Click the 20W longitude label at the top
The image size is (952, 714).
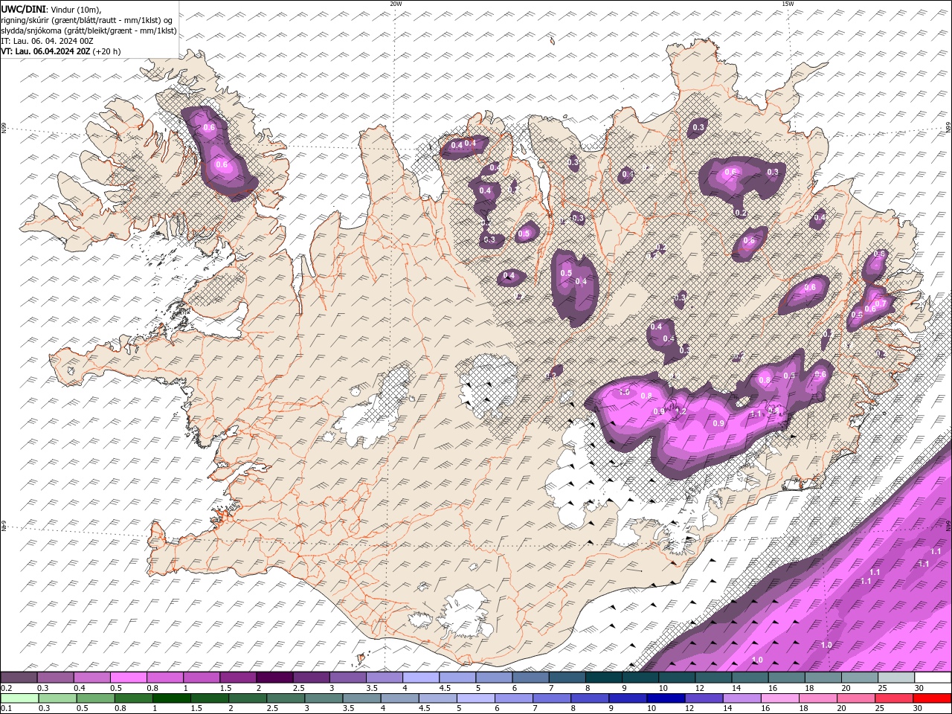(x=396, y=4)
